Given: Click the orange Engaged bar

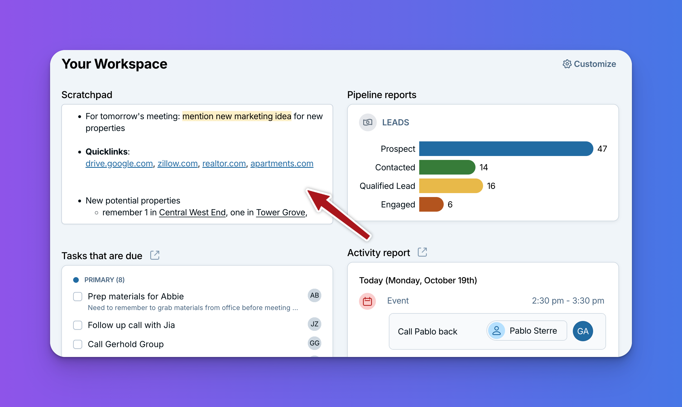Looking at the screenshot, I should click(431, 204).
